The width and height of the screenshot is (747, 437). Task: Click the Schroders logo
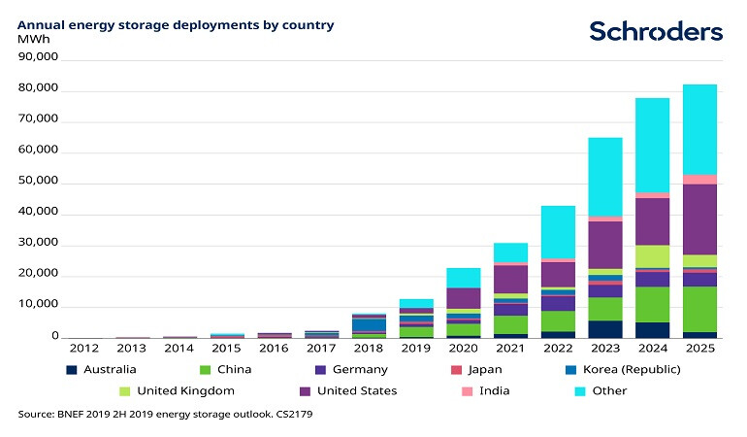coord(656,31)
